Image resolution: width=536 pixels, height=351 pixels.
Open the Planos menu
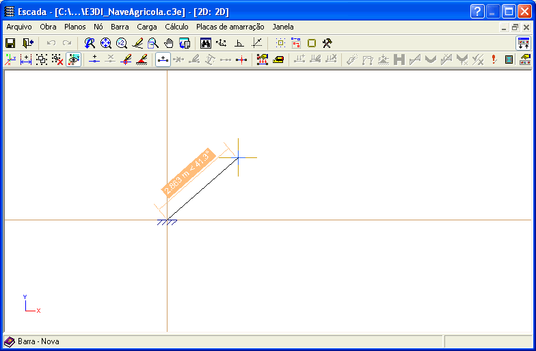75,27
